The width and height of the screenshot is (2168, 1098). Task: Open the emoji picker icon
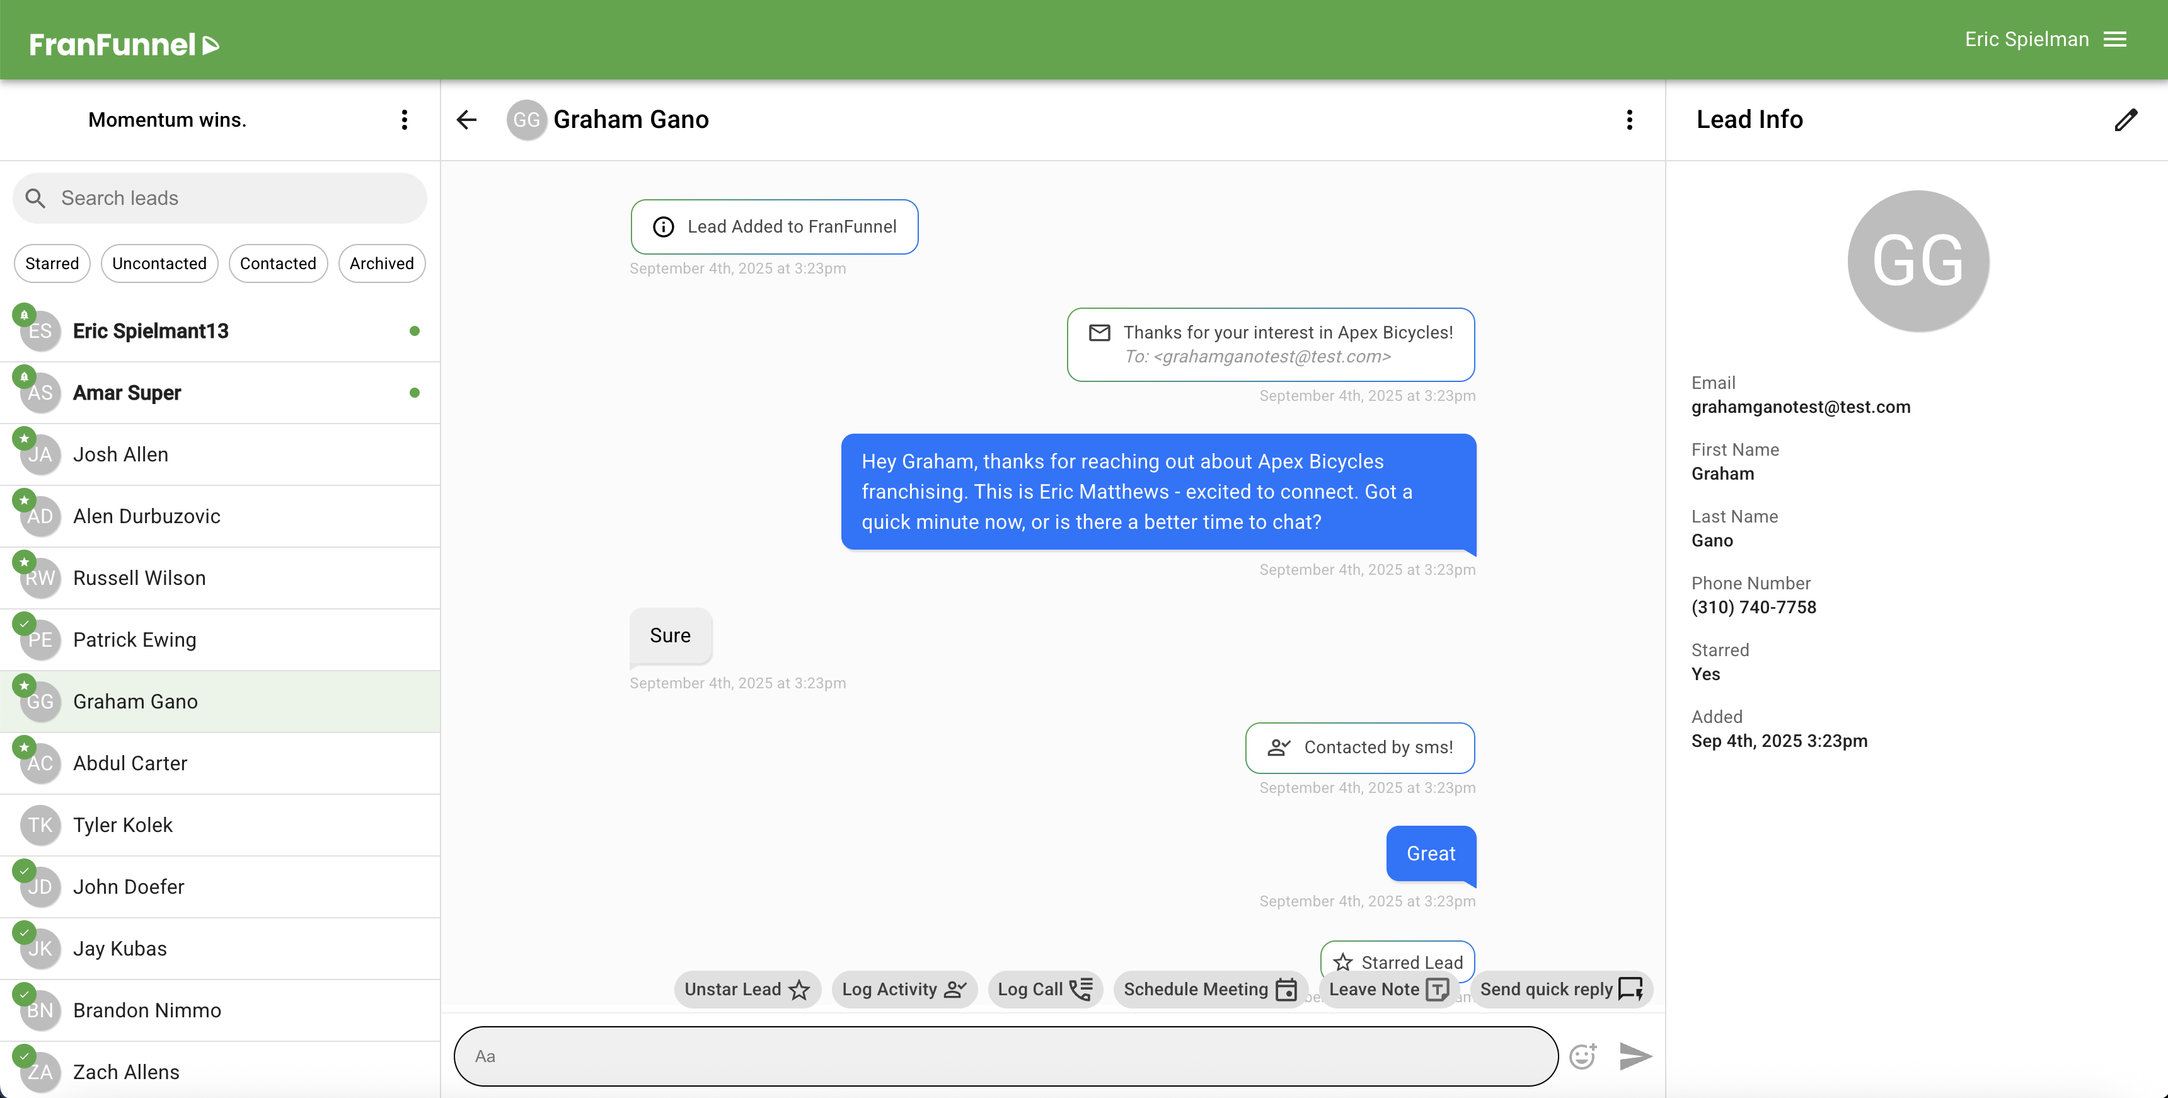point(1583,1056)
